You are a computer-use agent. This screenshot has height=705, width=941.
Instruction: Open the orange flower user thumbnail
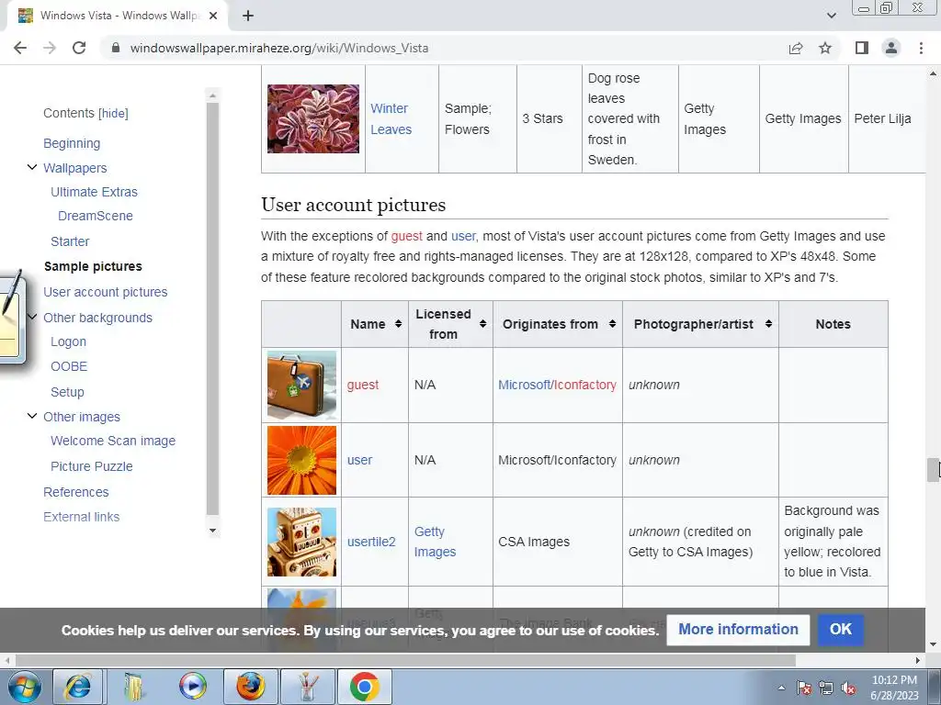click(301, 461)
